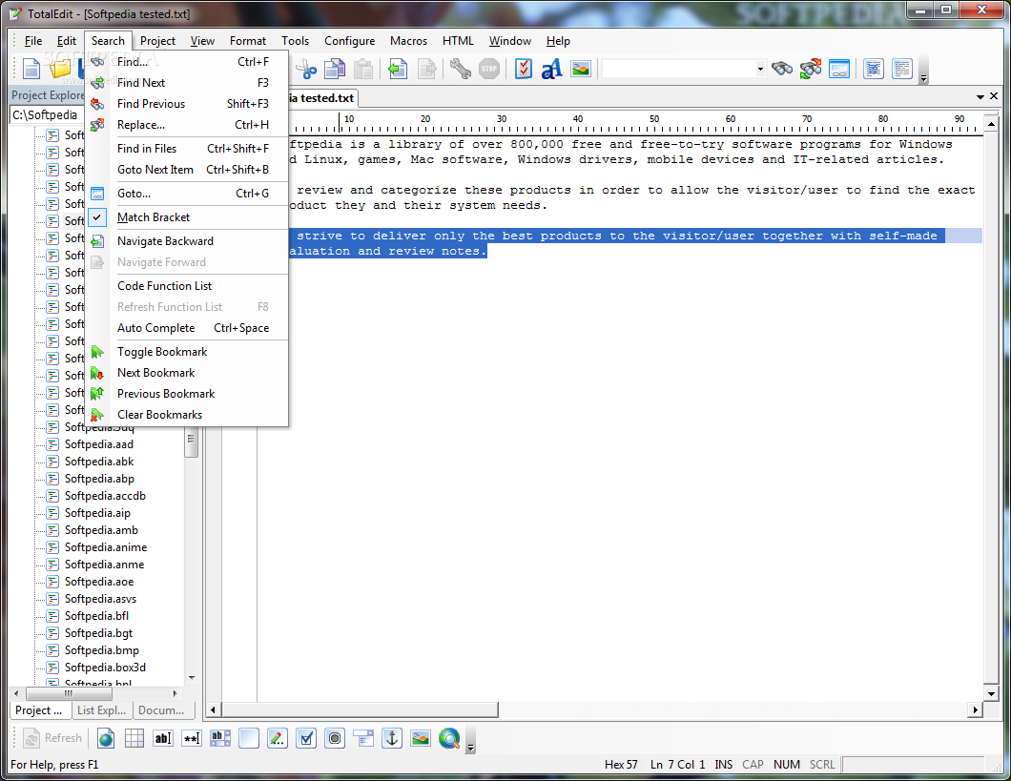Click the Cut scissors toolbar icon

coord(307,69)
